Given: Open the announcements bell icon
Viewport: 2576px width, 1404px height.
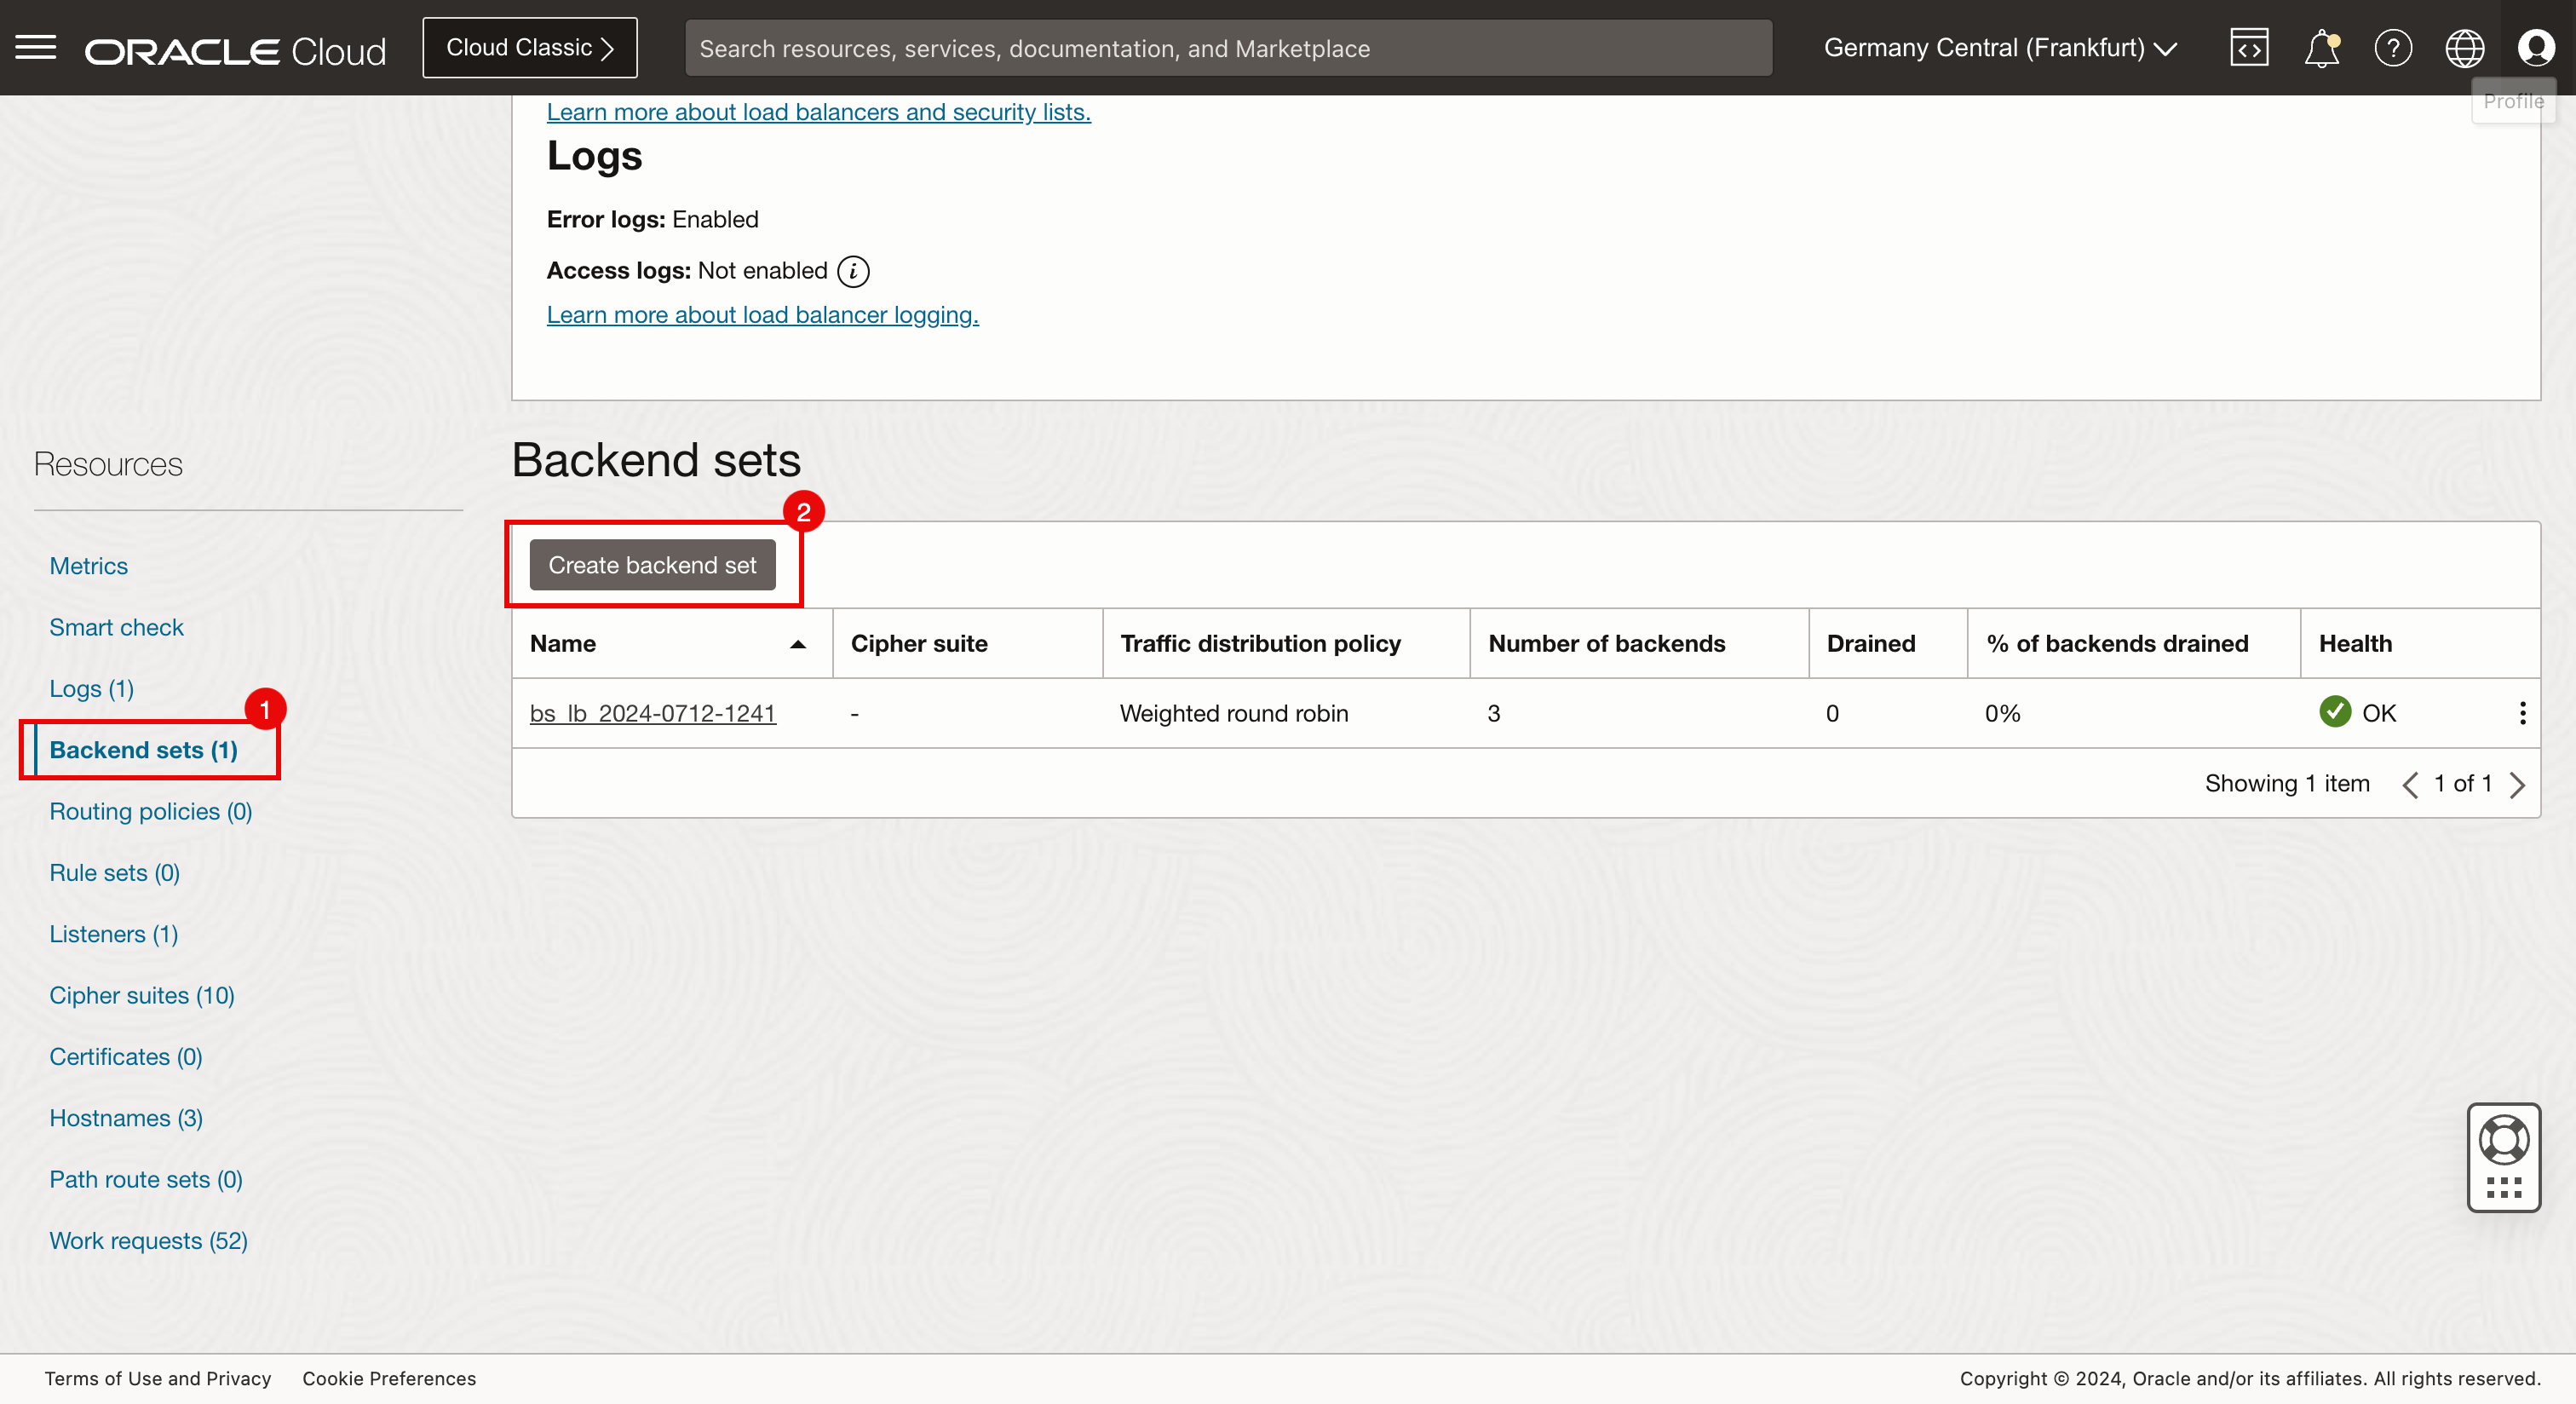Looking at the screenshot, I should [2321, 48].
